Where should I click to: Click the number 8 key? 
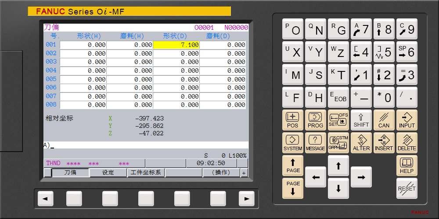[384, 29]
